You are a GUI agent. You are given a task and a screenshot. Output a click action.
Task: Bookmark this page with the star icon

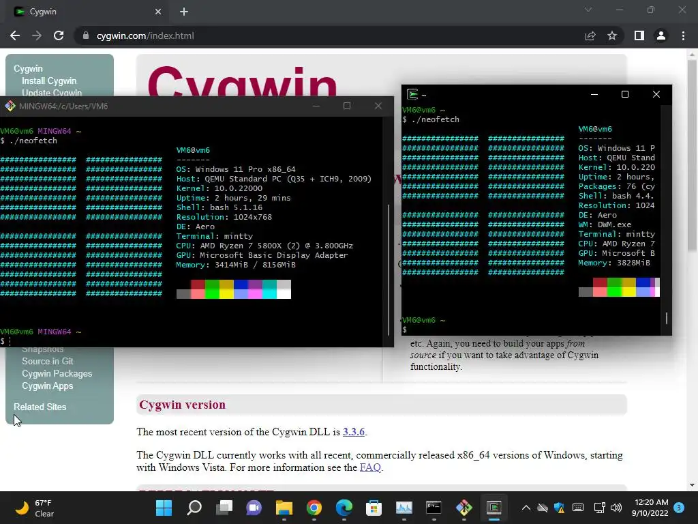(612, 35)
